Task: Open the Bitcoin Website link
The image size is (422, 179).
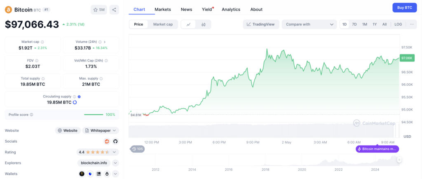Action: [x=68, y=131]
